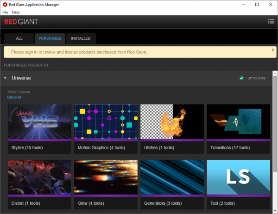Open the hamburger list menu icon
Image resolution: width=278 pixels, height=214 pixels.
271,21
